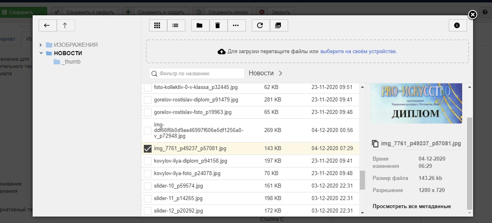Image resolution: width=492 pixels, height=223 pixels.
Task: Check the kovylov-ilya-diplom file checkbox
Action: pos(148,161)
